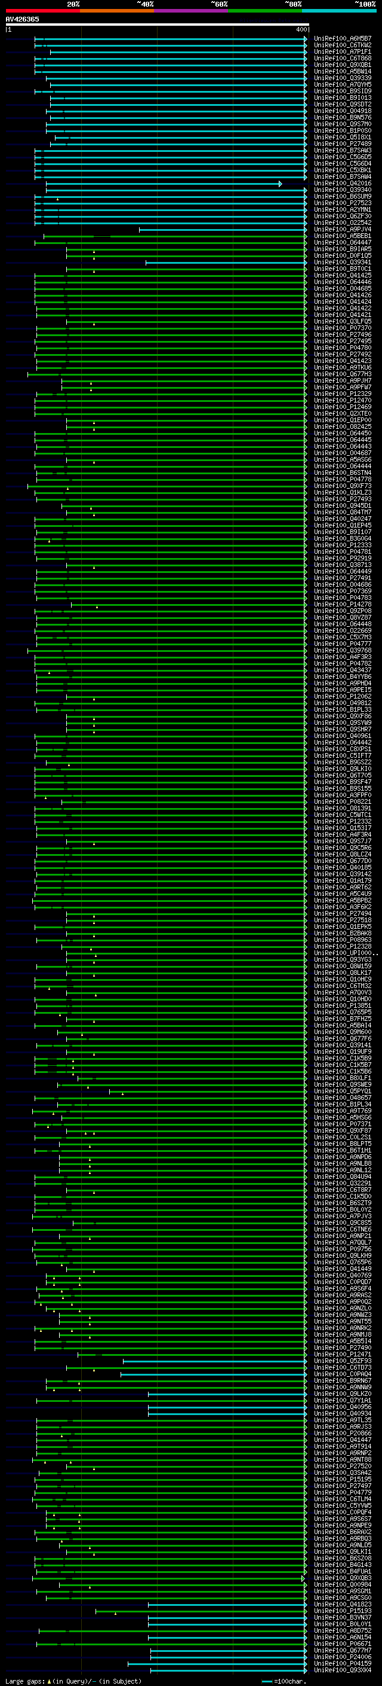Select the UniRef100_P27494 entry

(x=343, y=913)
